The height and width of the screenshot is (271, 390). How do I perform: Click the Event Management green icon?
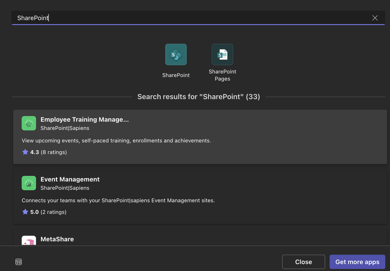[x=29, y=183]
